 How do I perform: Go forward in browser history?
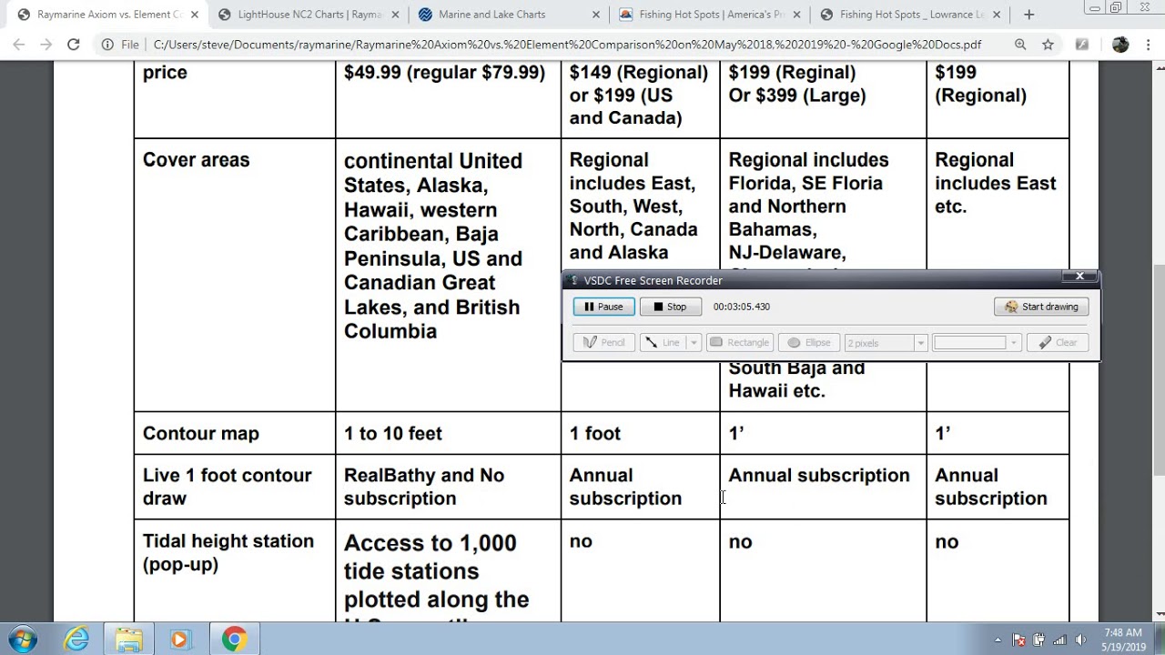point(46,44)
